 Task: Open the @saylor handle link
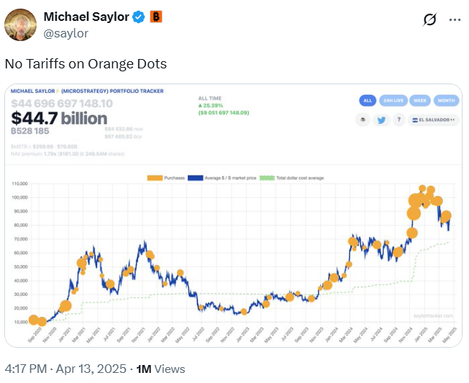pos(66,32)
